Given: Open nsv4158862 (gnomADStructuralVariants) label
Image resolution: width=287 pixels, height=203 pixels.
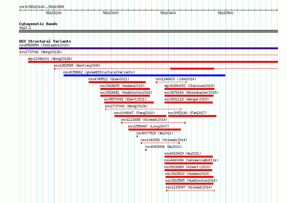Looking at the screenshot, I should 99,72.
